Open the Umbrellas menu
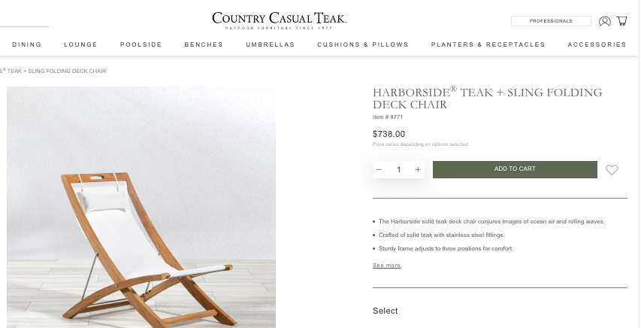 pos(271,44)
